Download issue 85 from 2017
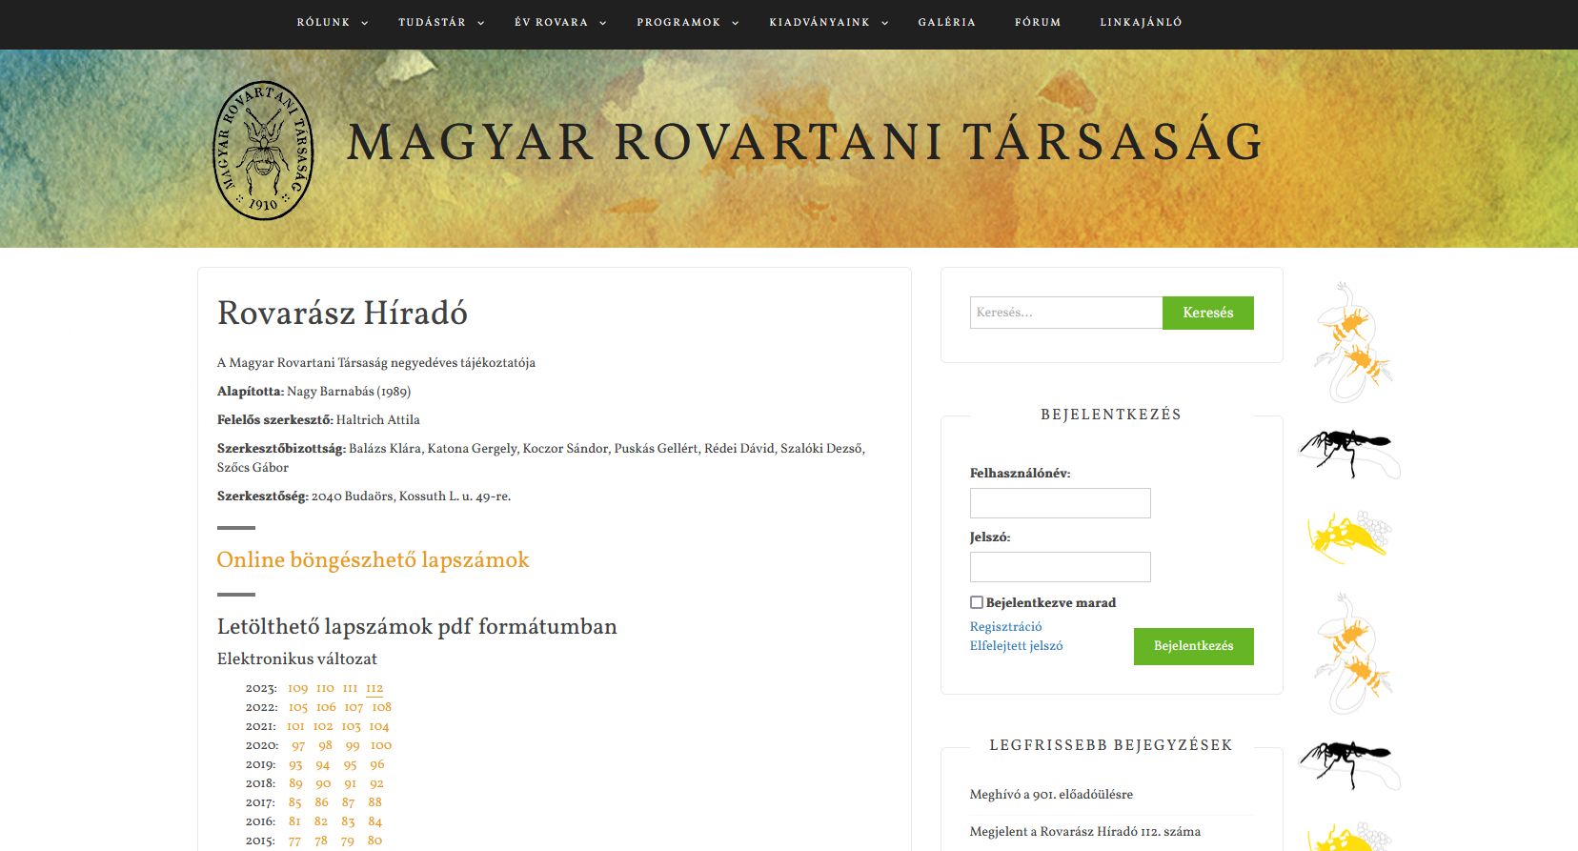 pos(294,802)
